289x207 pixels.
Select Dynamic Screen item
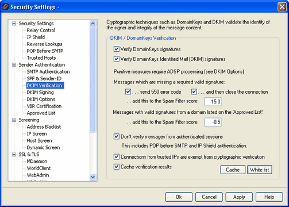pos(43,148)
